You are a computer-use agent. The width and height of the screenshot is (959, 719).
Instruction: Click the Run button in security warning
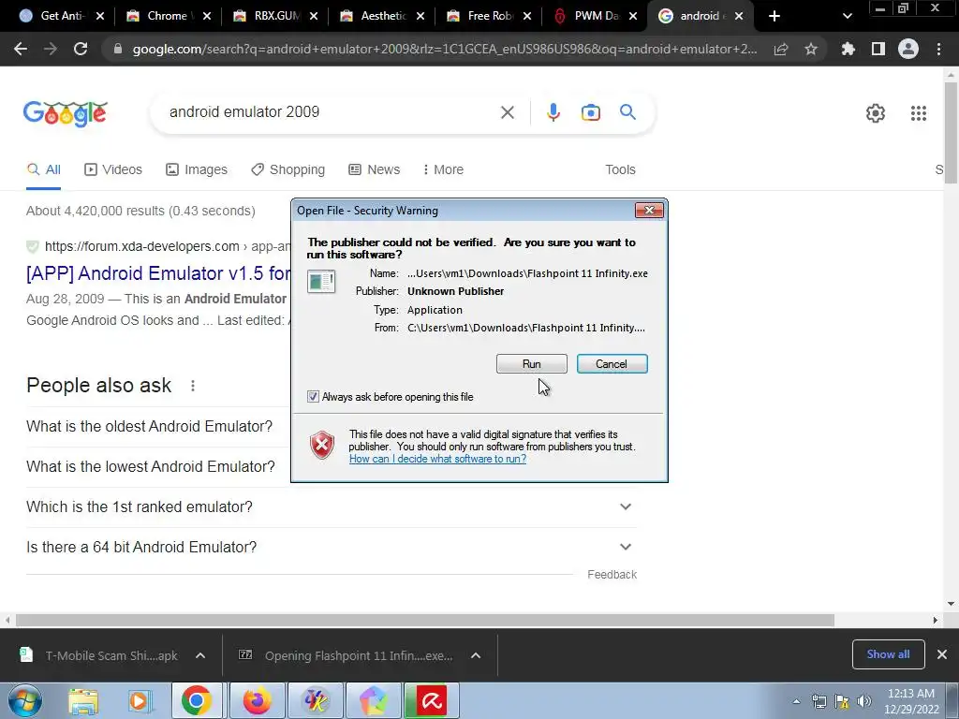tap(532, 364)
